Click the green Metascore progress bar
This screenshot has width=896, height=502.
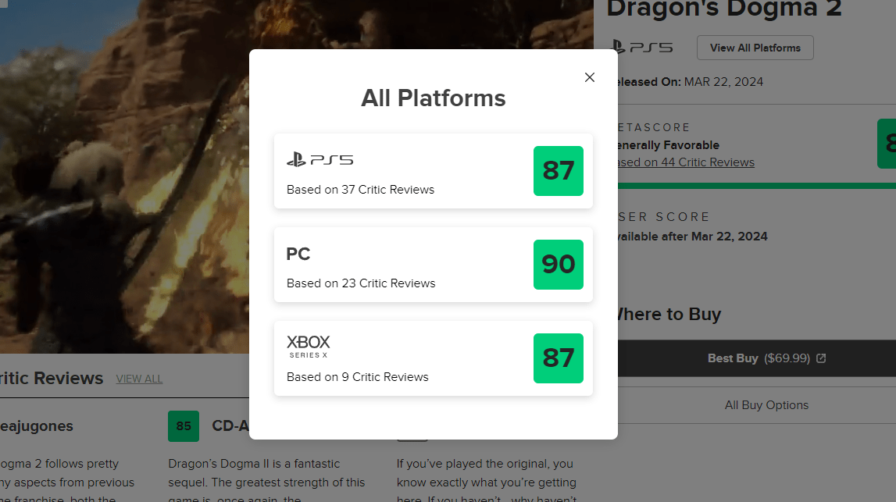757,186
